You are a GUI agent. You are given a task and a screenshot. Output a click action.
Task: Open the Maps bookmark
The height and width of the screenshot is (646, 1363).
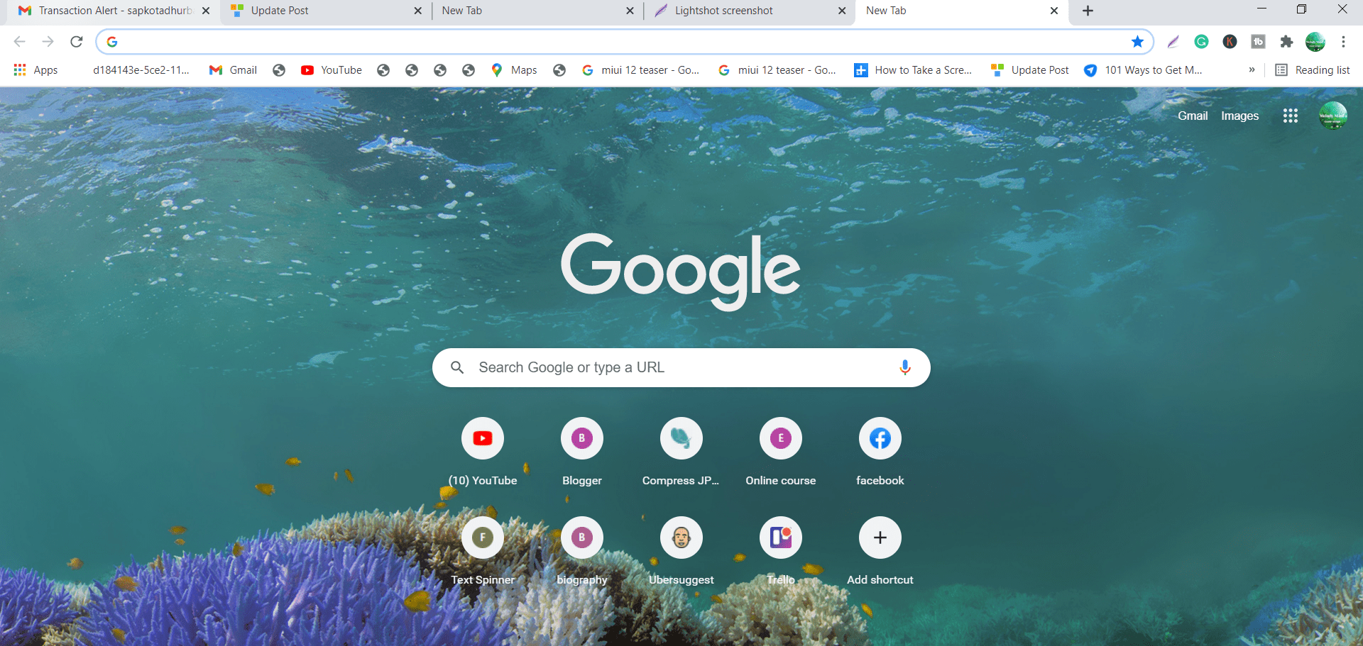514,70
